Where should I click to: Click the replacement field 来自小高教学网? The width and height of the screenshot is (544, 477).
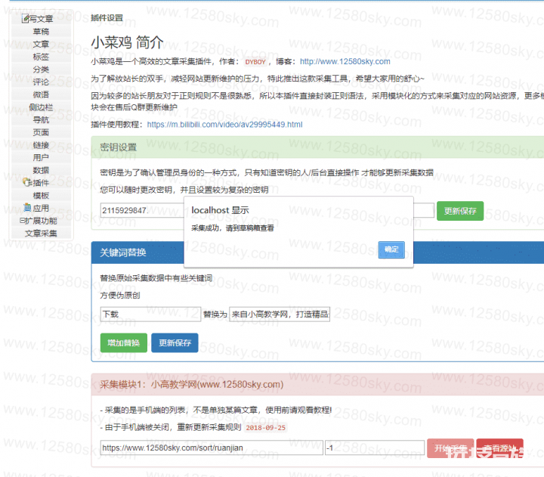[x=280, y=314]
